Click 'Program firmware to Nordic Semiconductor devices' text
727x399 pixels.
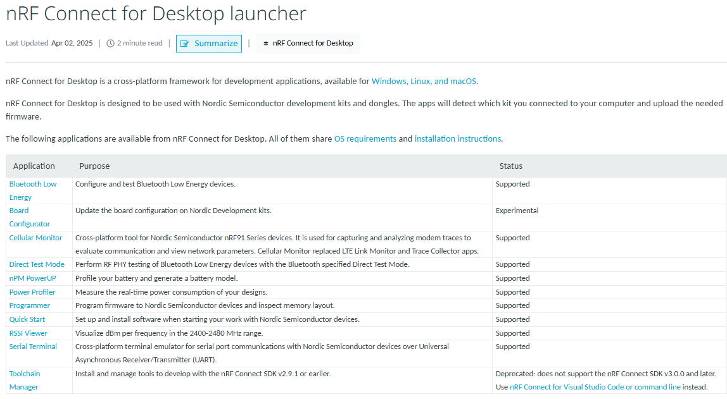205,305
